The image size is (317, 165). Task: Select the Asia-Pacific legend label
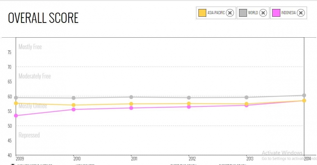pos(216,13)
